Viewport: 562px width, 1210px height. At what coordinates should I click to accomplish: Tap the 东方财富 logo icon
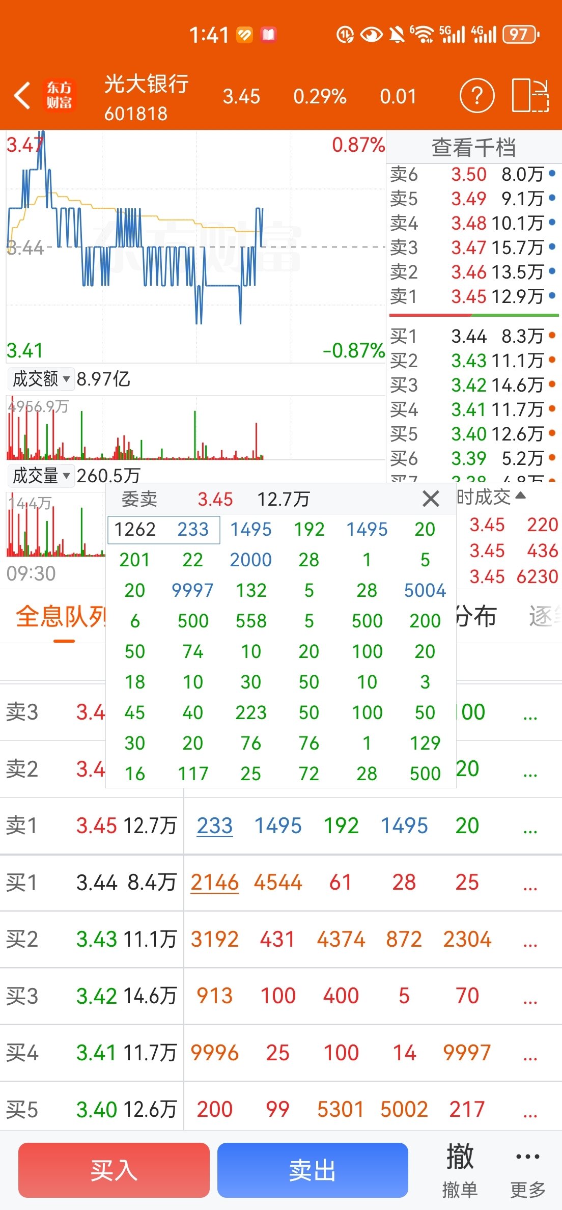coord(59,95)
